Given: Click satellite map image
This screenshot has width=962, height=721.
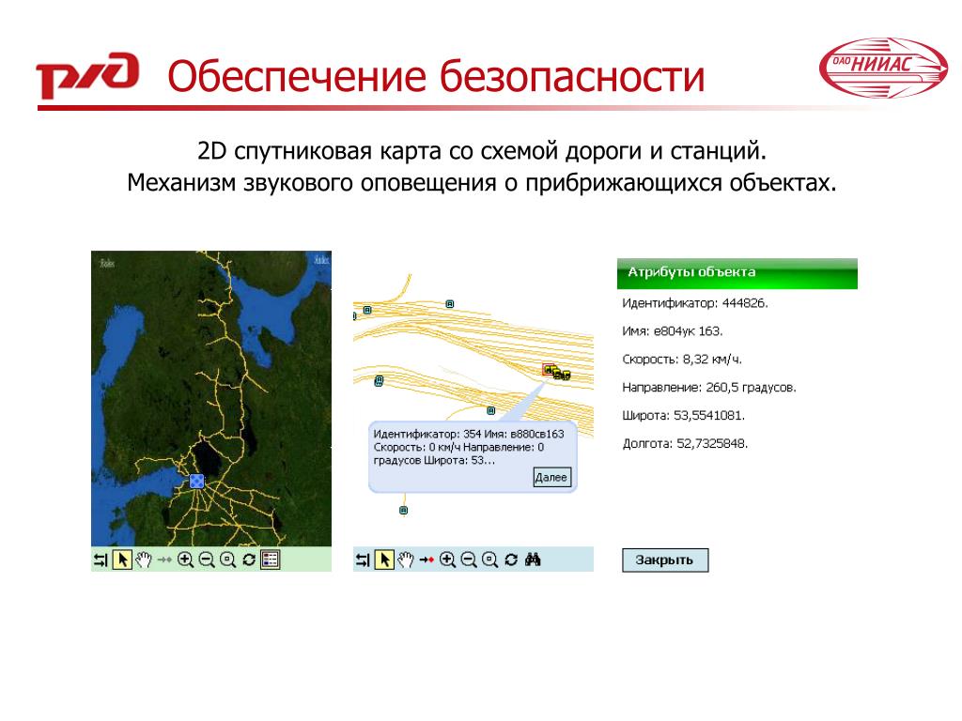Looking at the screenshot, I should click(211, 398).
